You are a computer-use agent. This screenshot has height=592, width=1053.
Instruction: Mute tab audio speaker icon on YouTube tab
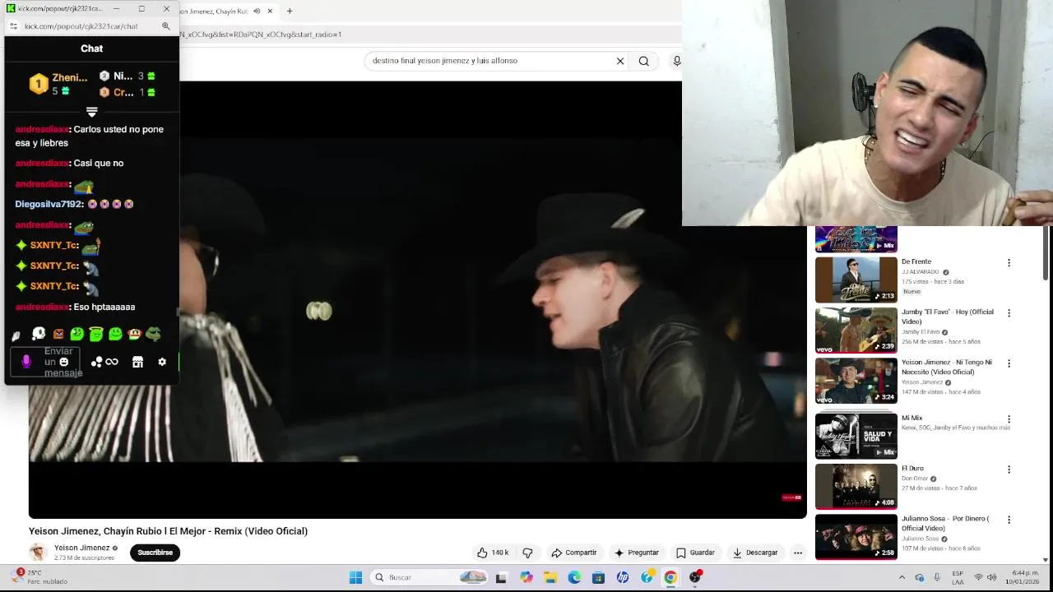tap(257, 11)
